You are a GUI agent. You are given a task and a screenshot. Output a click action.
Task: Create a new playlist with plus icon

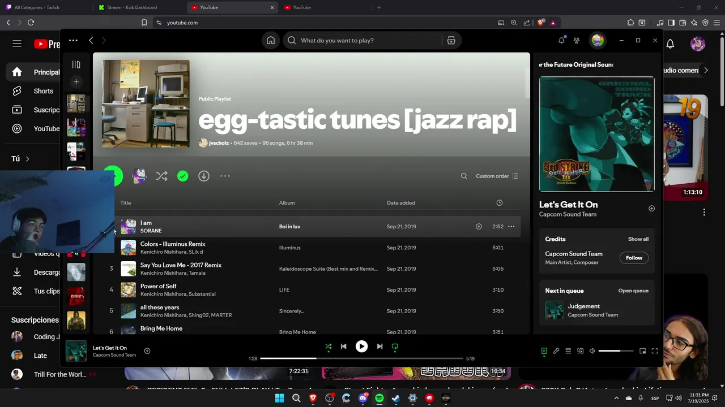tap(76, 82)
